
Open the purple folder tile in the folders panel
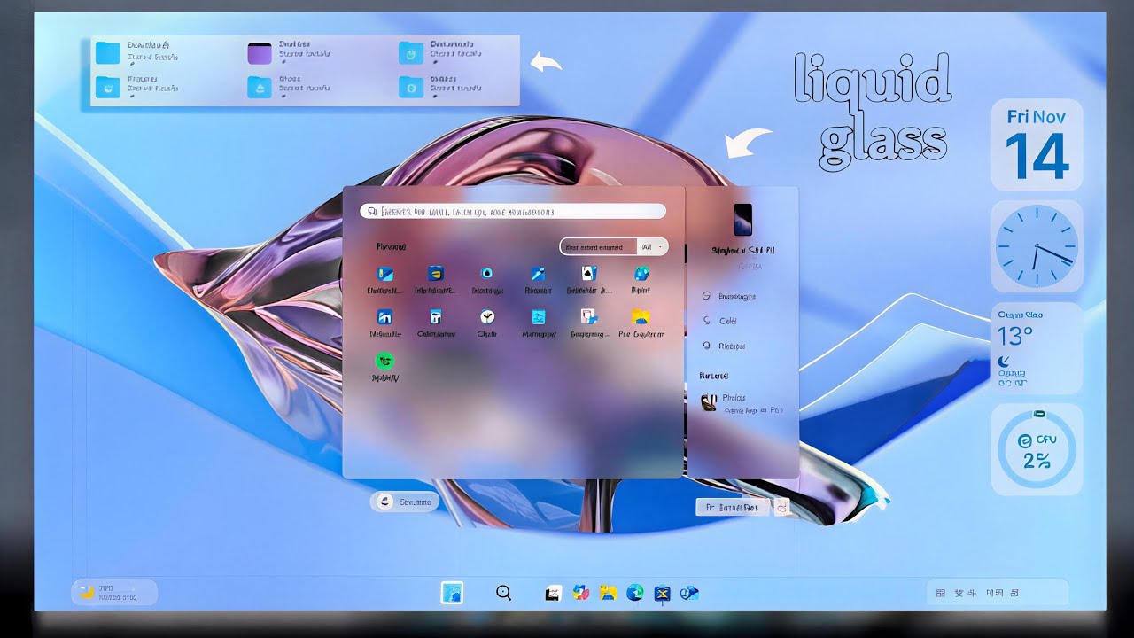click(x=260, y=53)
